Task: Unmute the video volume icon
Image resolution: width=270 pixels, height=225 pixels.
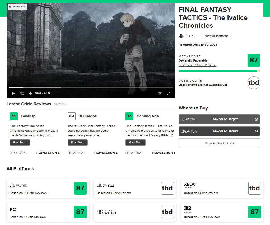Action: click(30, 93)
